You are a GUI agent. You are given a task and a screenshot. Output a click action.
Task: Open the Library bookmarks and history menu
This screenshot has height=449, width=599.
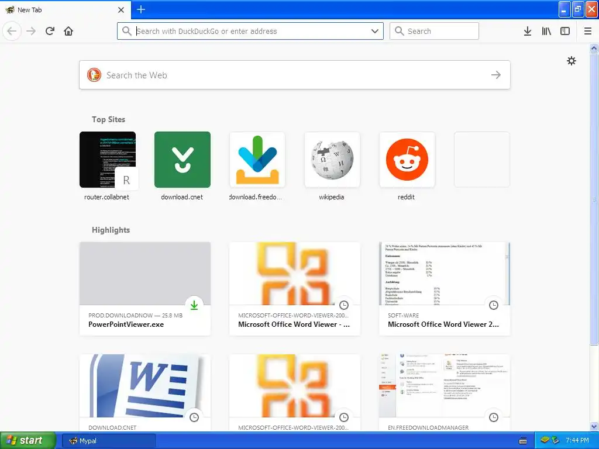click(x=546, y=31)
